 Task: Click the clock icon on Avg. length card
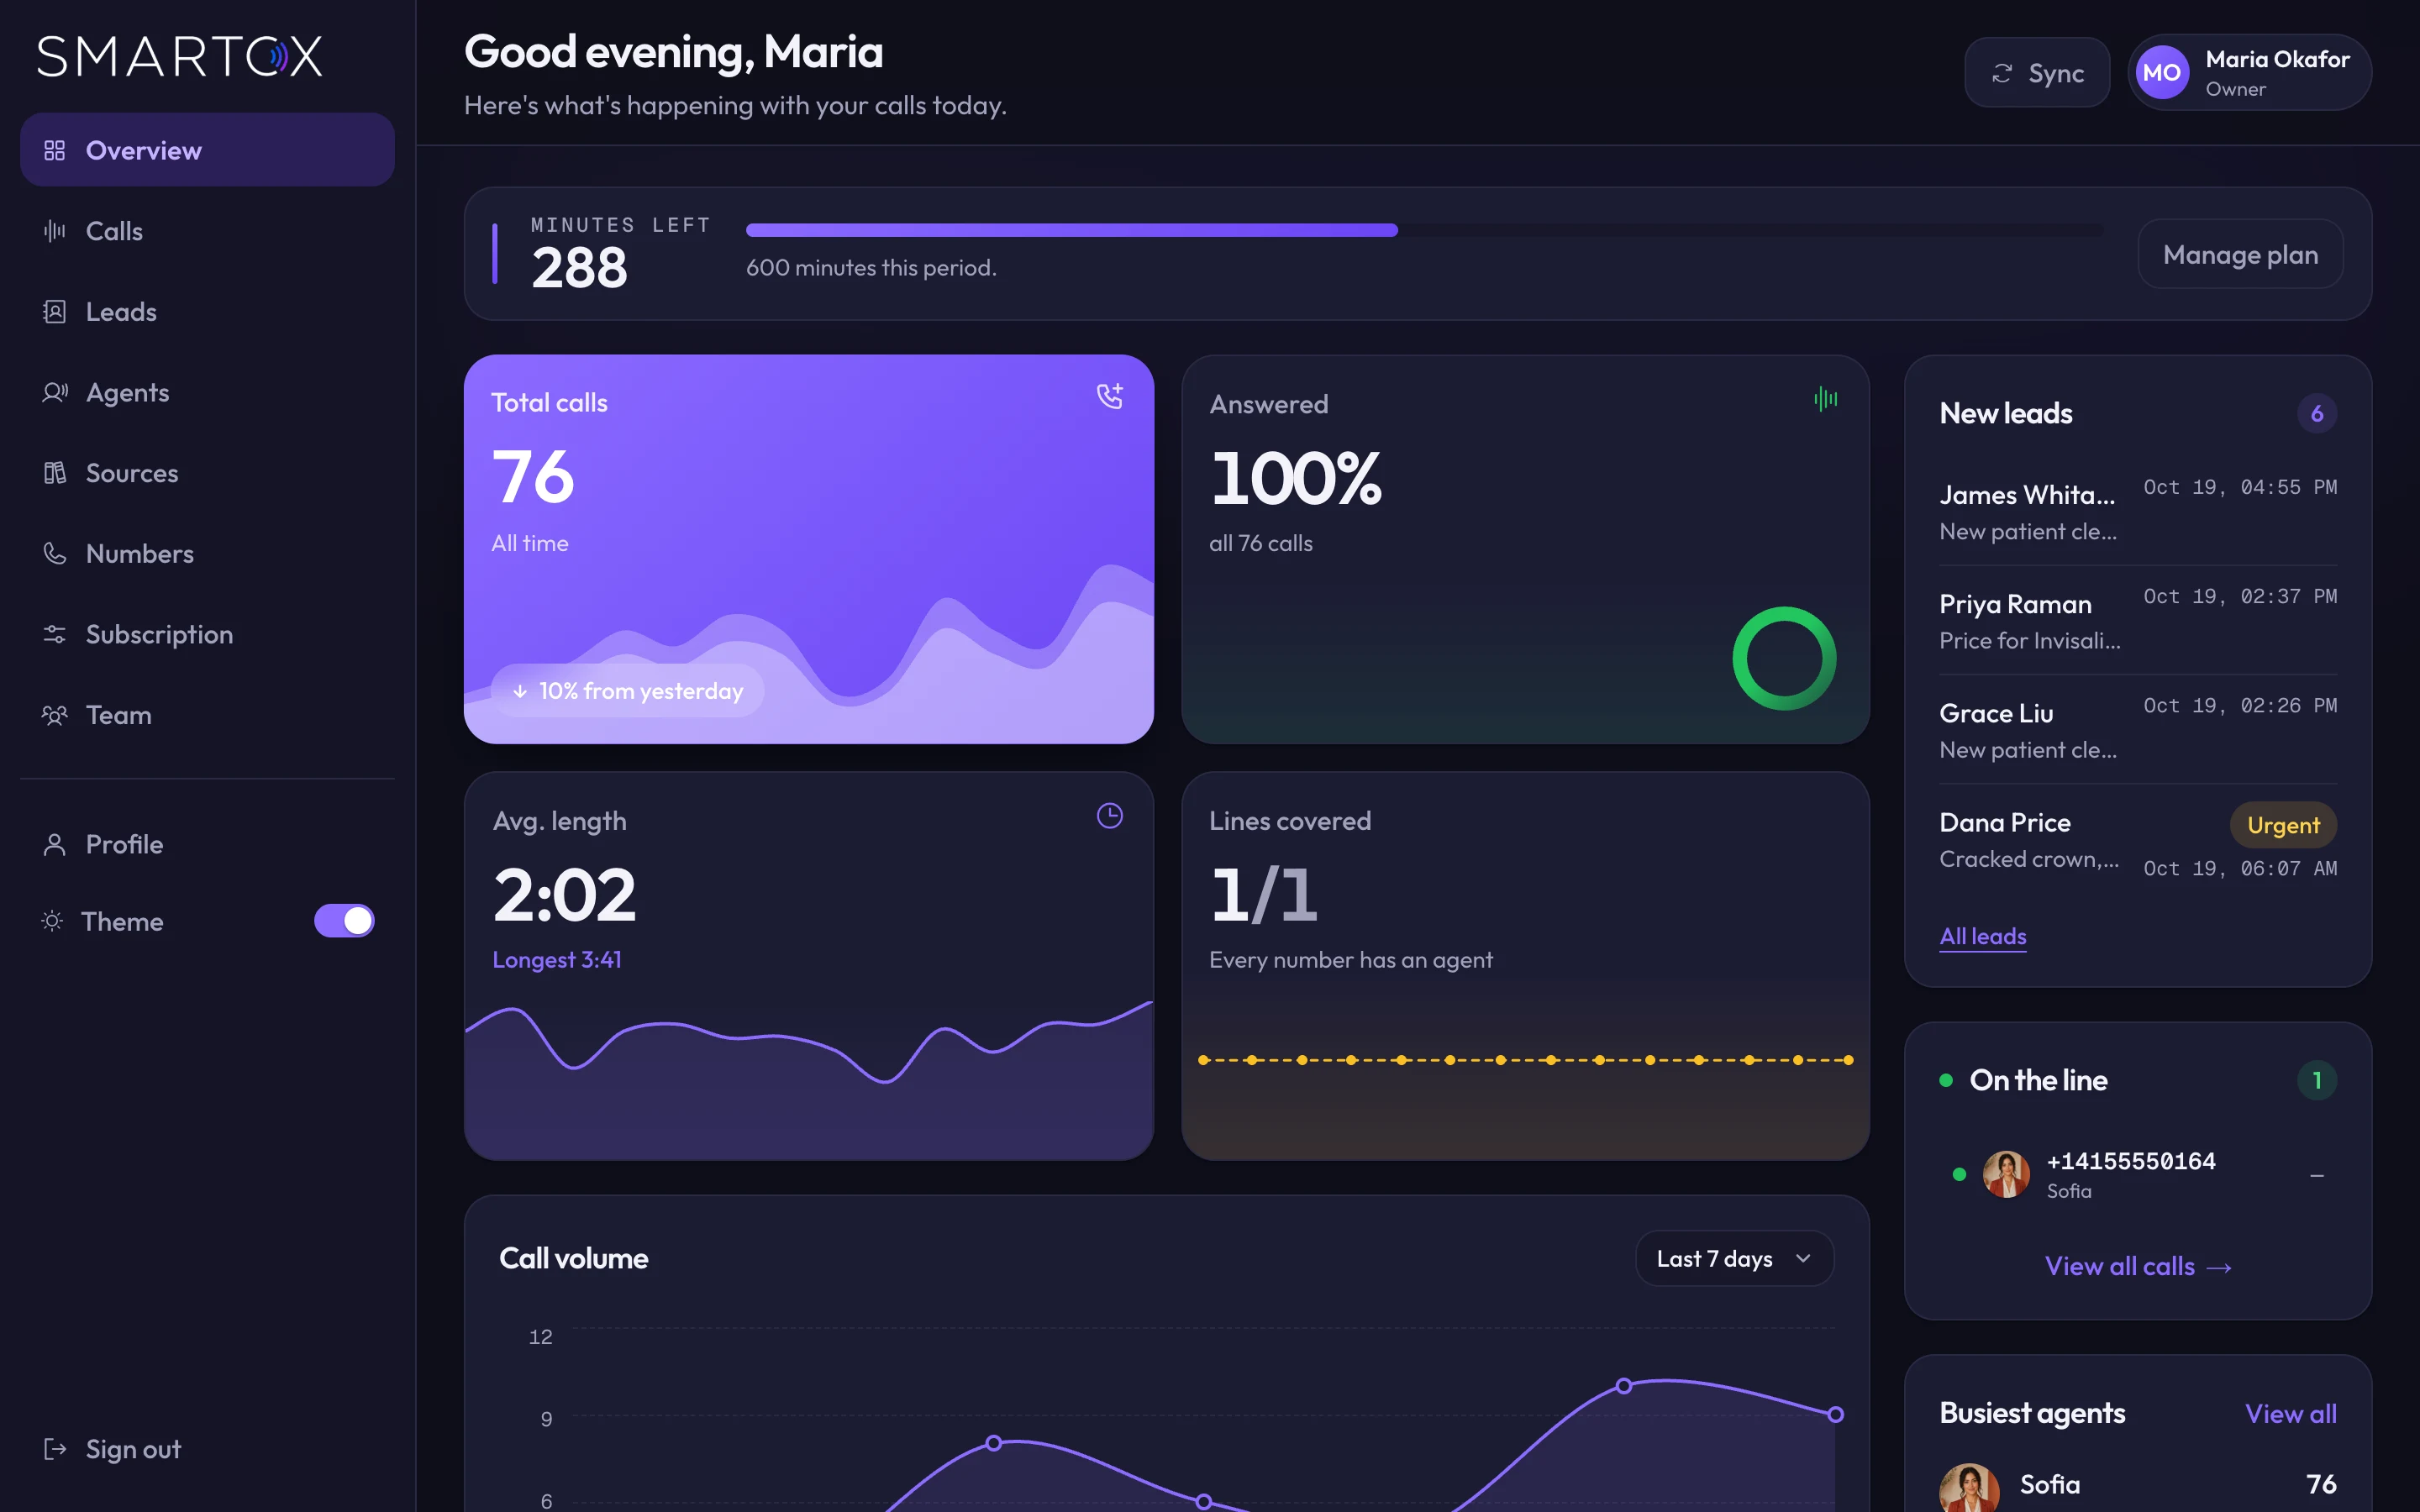[1109, 816]
